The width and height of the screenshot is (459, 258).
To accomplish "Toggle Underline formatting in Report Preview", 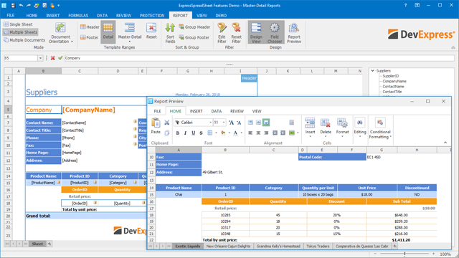I will (x=193, y=133).
